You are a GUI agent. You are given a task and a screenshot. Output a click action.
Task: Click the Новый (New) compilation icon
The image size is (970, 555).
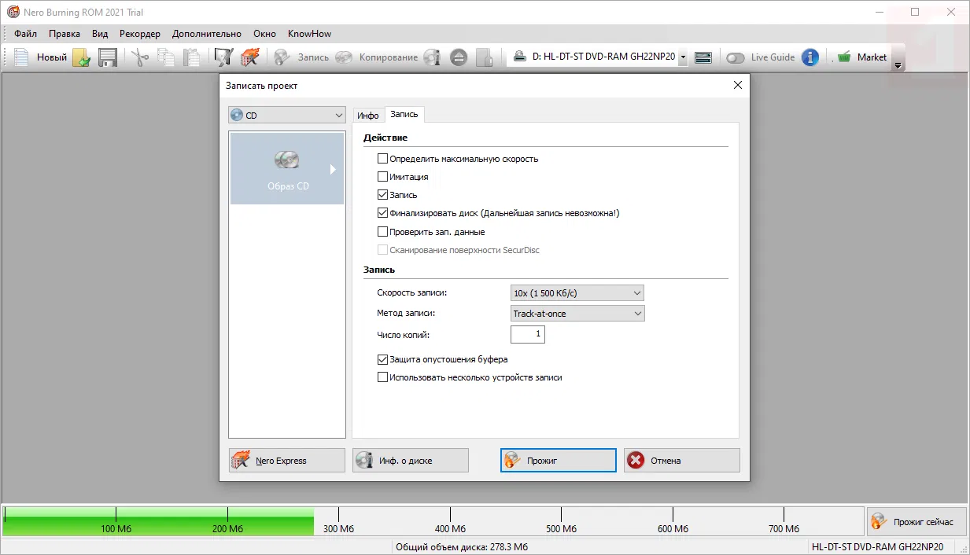(x=22, y=57)
